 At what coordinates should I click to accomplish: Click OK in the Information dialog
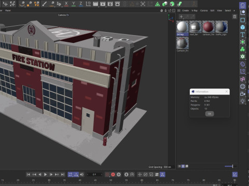pos(210,114)
